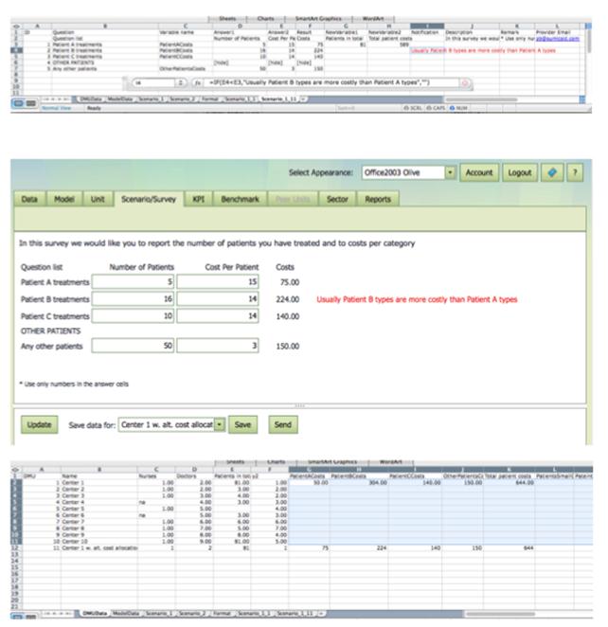This screenshot has width=608, height=627.
Task: Open the Select Appearance dropdown
Action: [450, 173]
